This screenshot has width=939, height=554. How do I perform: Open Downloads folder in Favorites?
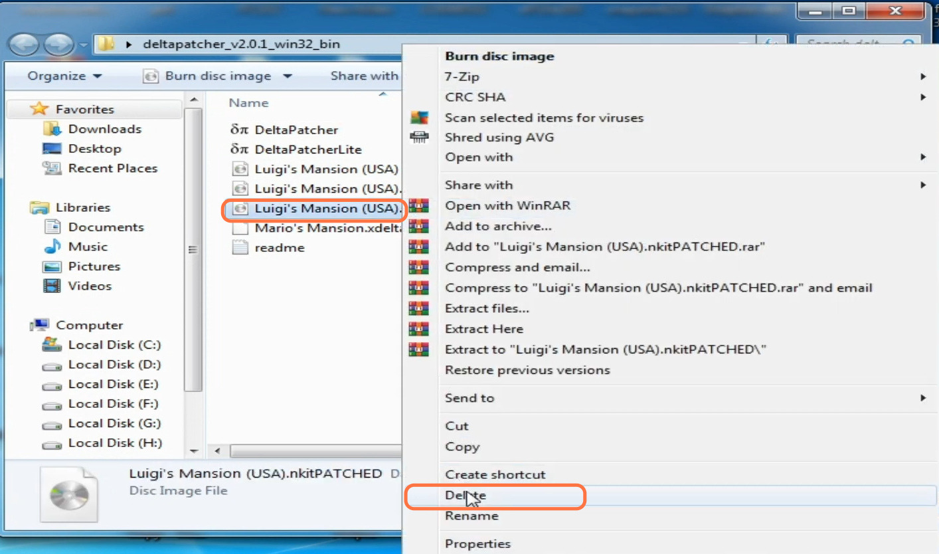[105, 129]
